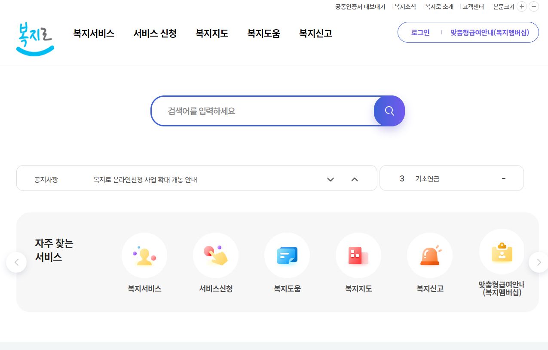
Task: Show previous notice with up chevron
Action: click(355, 179)
